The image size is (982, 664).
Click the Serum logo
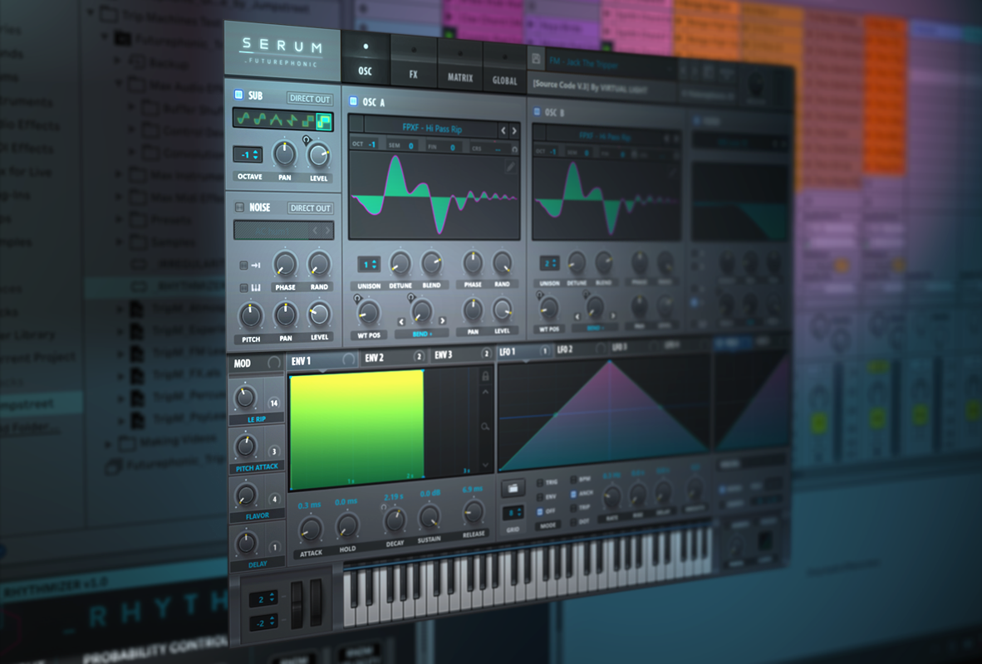tap(282, 51)
